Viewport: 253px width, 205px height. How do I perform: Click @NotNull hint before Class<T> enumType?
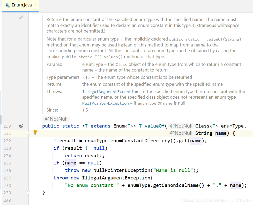[x=181, y=126]
